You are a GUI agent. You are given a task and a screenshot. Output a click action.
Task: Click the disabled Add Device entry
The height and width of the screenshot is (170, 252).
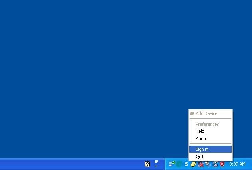(210, 113)
